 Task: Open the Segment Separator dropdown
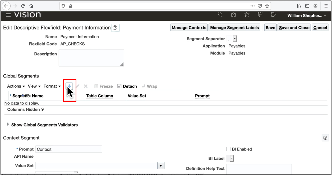coord(235,39)
